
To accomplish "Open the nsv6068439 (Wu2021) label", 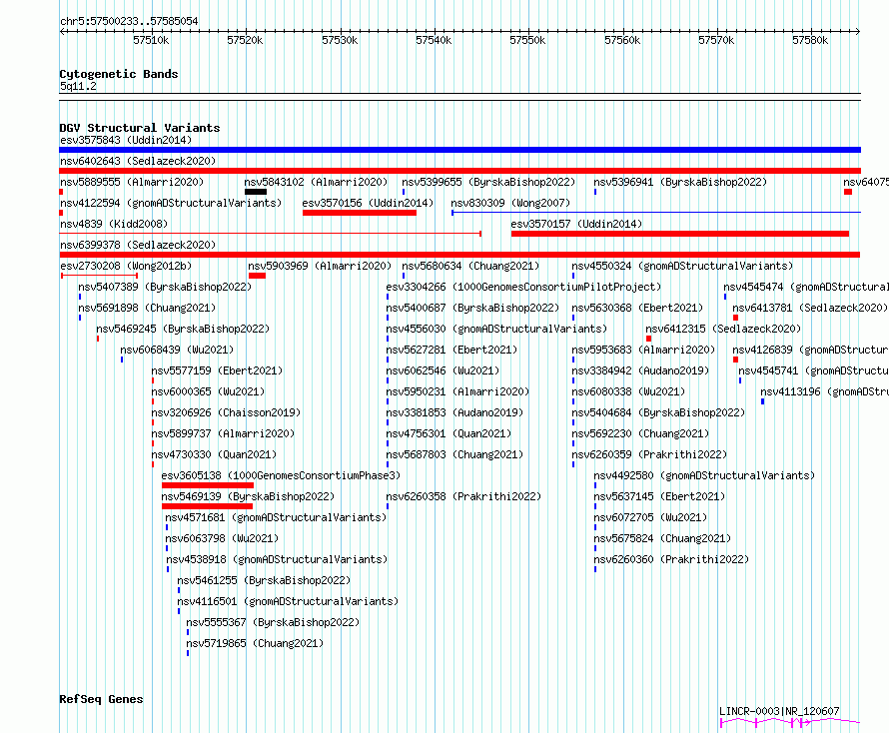I will (177, 350).
